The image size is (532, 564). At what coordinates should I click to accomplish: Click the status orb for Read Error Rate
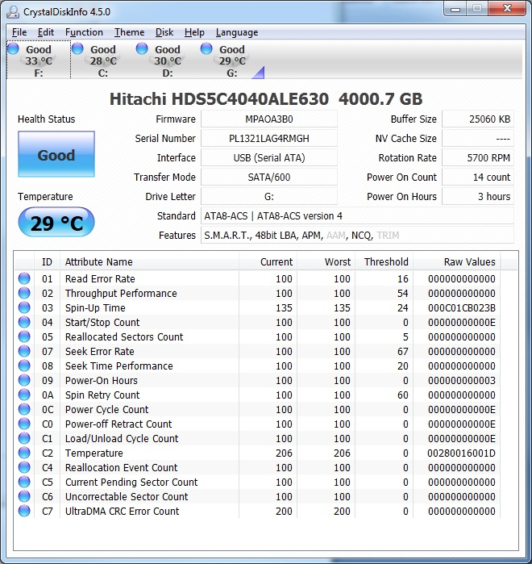coord(24,278)
